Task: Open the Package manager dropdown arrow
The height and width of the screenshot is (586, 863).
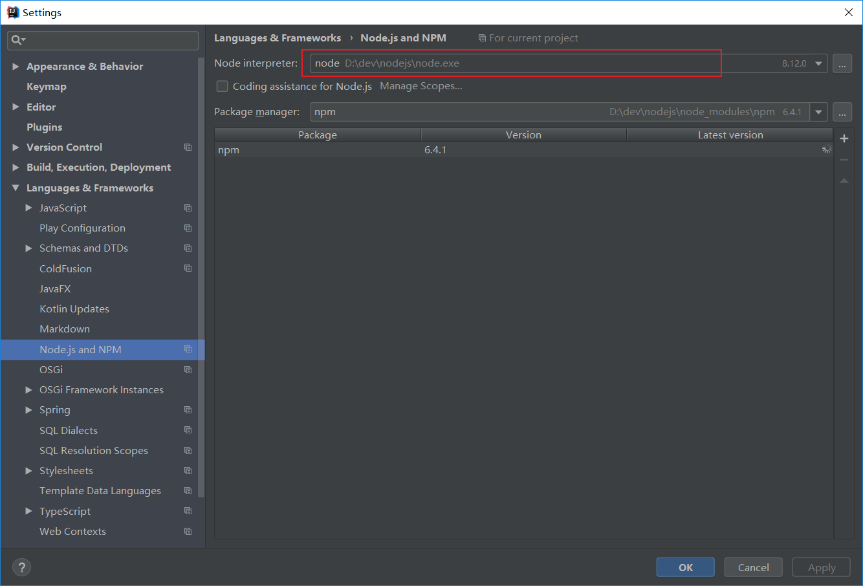Action: click(818, 112)
